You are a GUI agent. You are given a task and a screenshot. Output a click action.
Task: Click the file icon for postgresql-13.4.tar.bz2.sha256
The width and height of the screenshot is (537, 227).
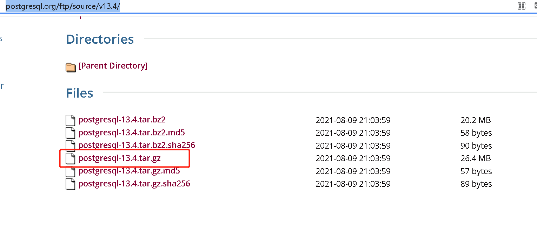(x=71, y=146)
